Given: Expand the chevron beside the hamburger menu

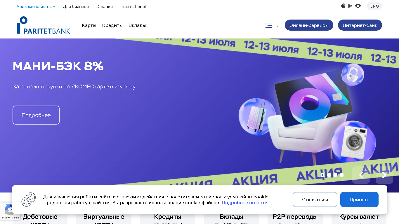Looking at the screenshot, I should point(278,26).
